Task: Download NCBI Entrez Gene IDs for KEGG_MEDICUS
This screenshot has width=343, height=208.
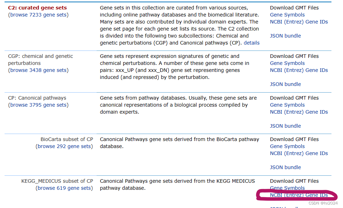Action: [x=299, y=195]
